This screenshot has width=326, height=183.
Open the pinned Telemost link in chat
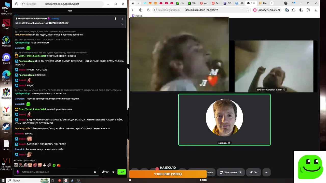[x=42, y=23]
